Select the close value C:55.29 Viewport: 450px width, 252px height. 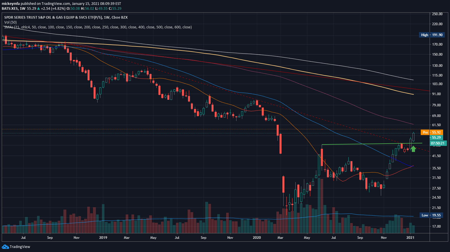[115, 9]
